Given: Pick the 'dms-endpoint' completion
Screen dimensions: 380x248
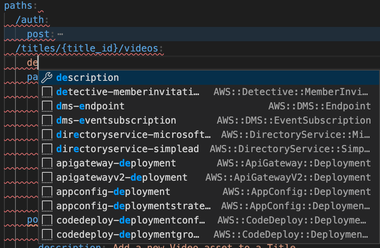Looking at the screenshot, I should point(209,106).
